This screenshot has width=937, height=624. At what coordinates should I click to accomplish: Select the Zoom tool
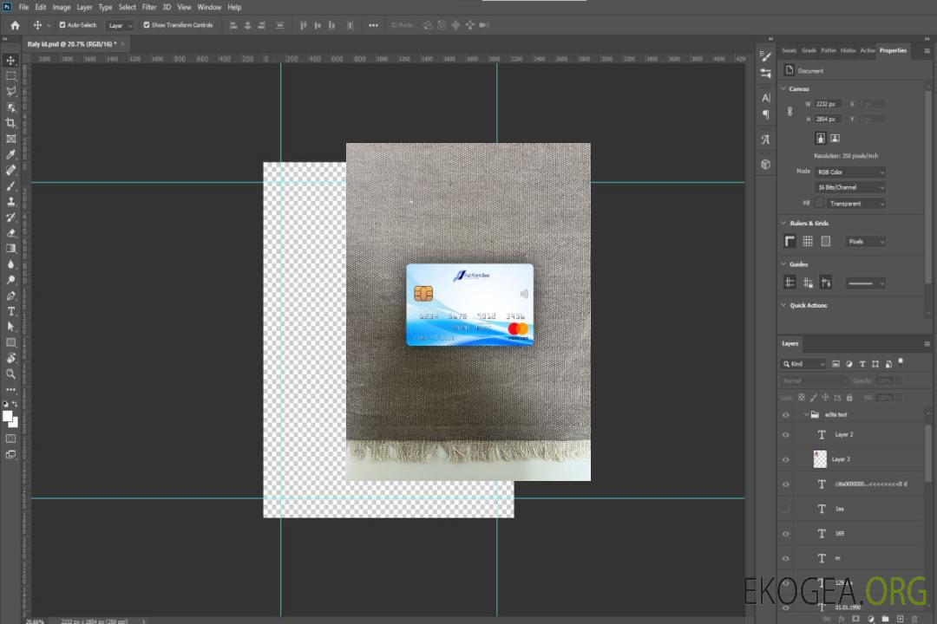(x=11, y=374)
